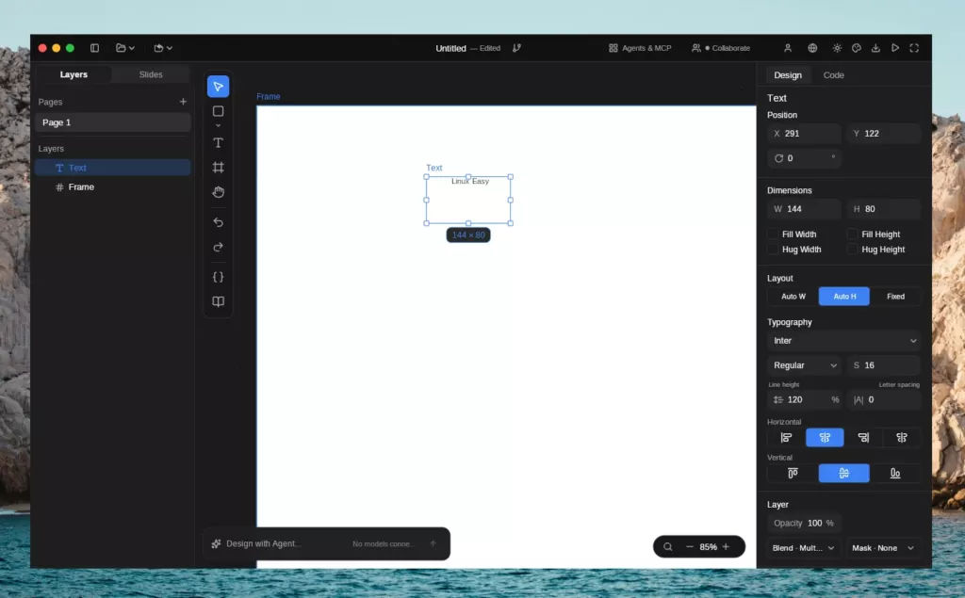Align text horizontally right
The width and height of the screenshot is (965, 598).
point(863,437)
